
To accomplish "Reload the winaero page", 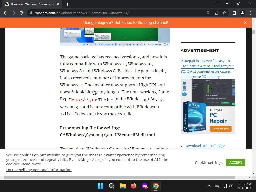I will [x=21, y=13].
